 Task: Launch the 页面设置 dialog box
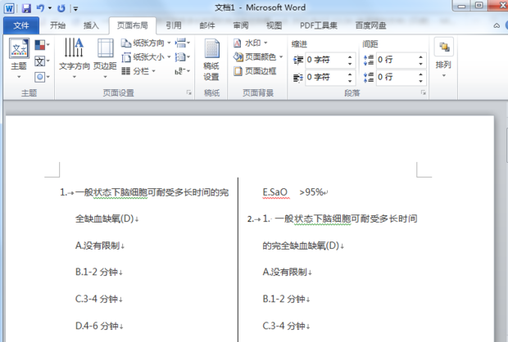[x=189, y=92]
